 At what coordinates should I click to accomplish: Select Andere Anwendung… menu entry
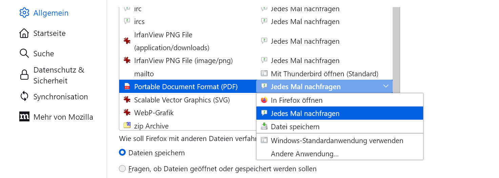coord(305,154)
